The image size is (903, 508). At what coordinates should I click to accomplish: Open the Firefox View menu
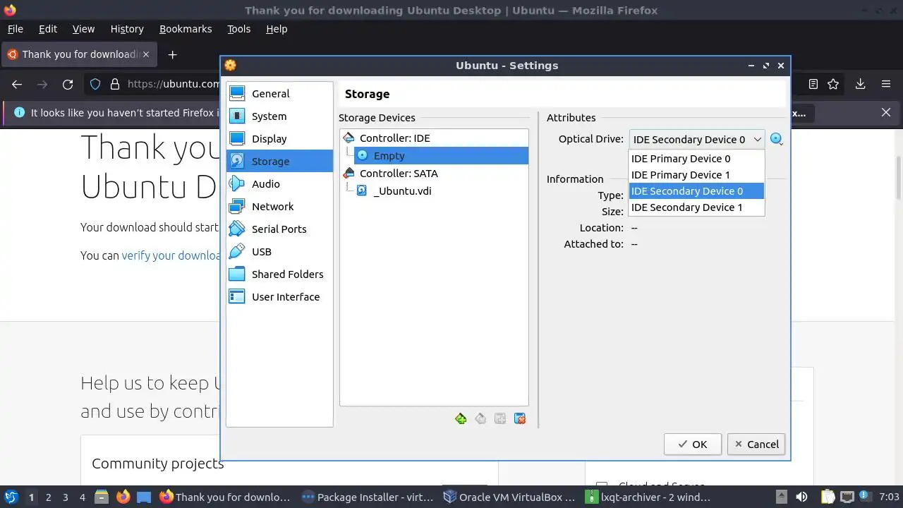click(83, 29)
